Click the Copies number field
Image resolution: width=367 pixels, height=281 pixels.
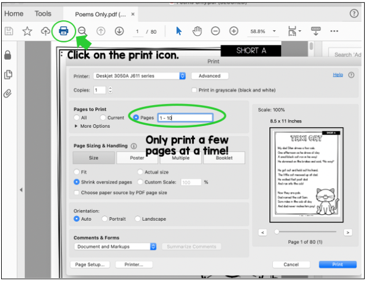coord(100,90)
